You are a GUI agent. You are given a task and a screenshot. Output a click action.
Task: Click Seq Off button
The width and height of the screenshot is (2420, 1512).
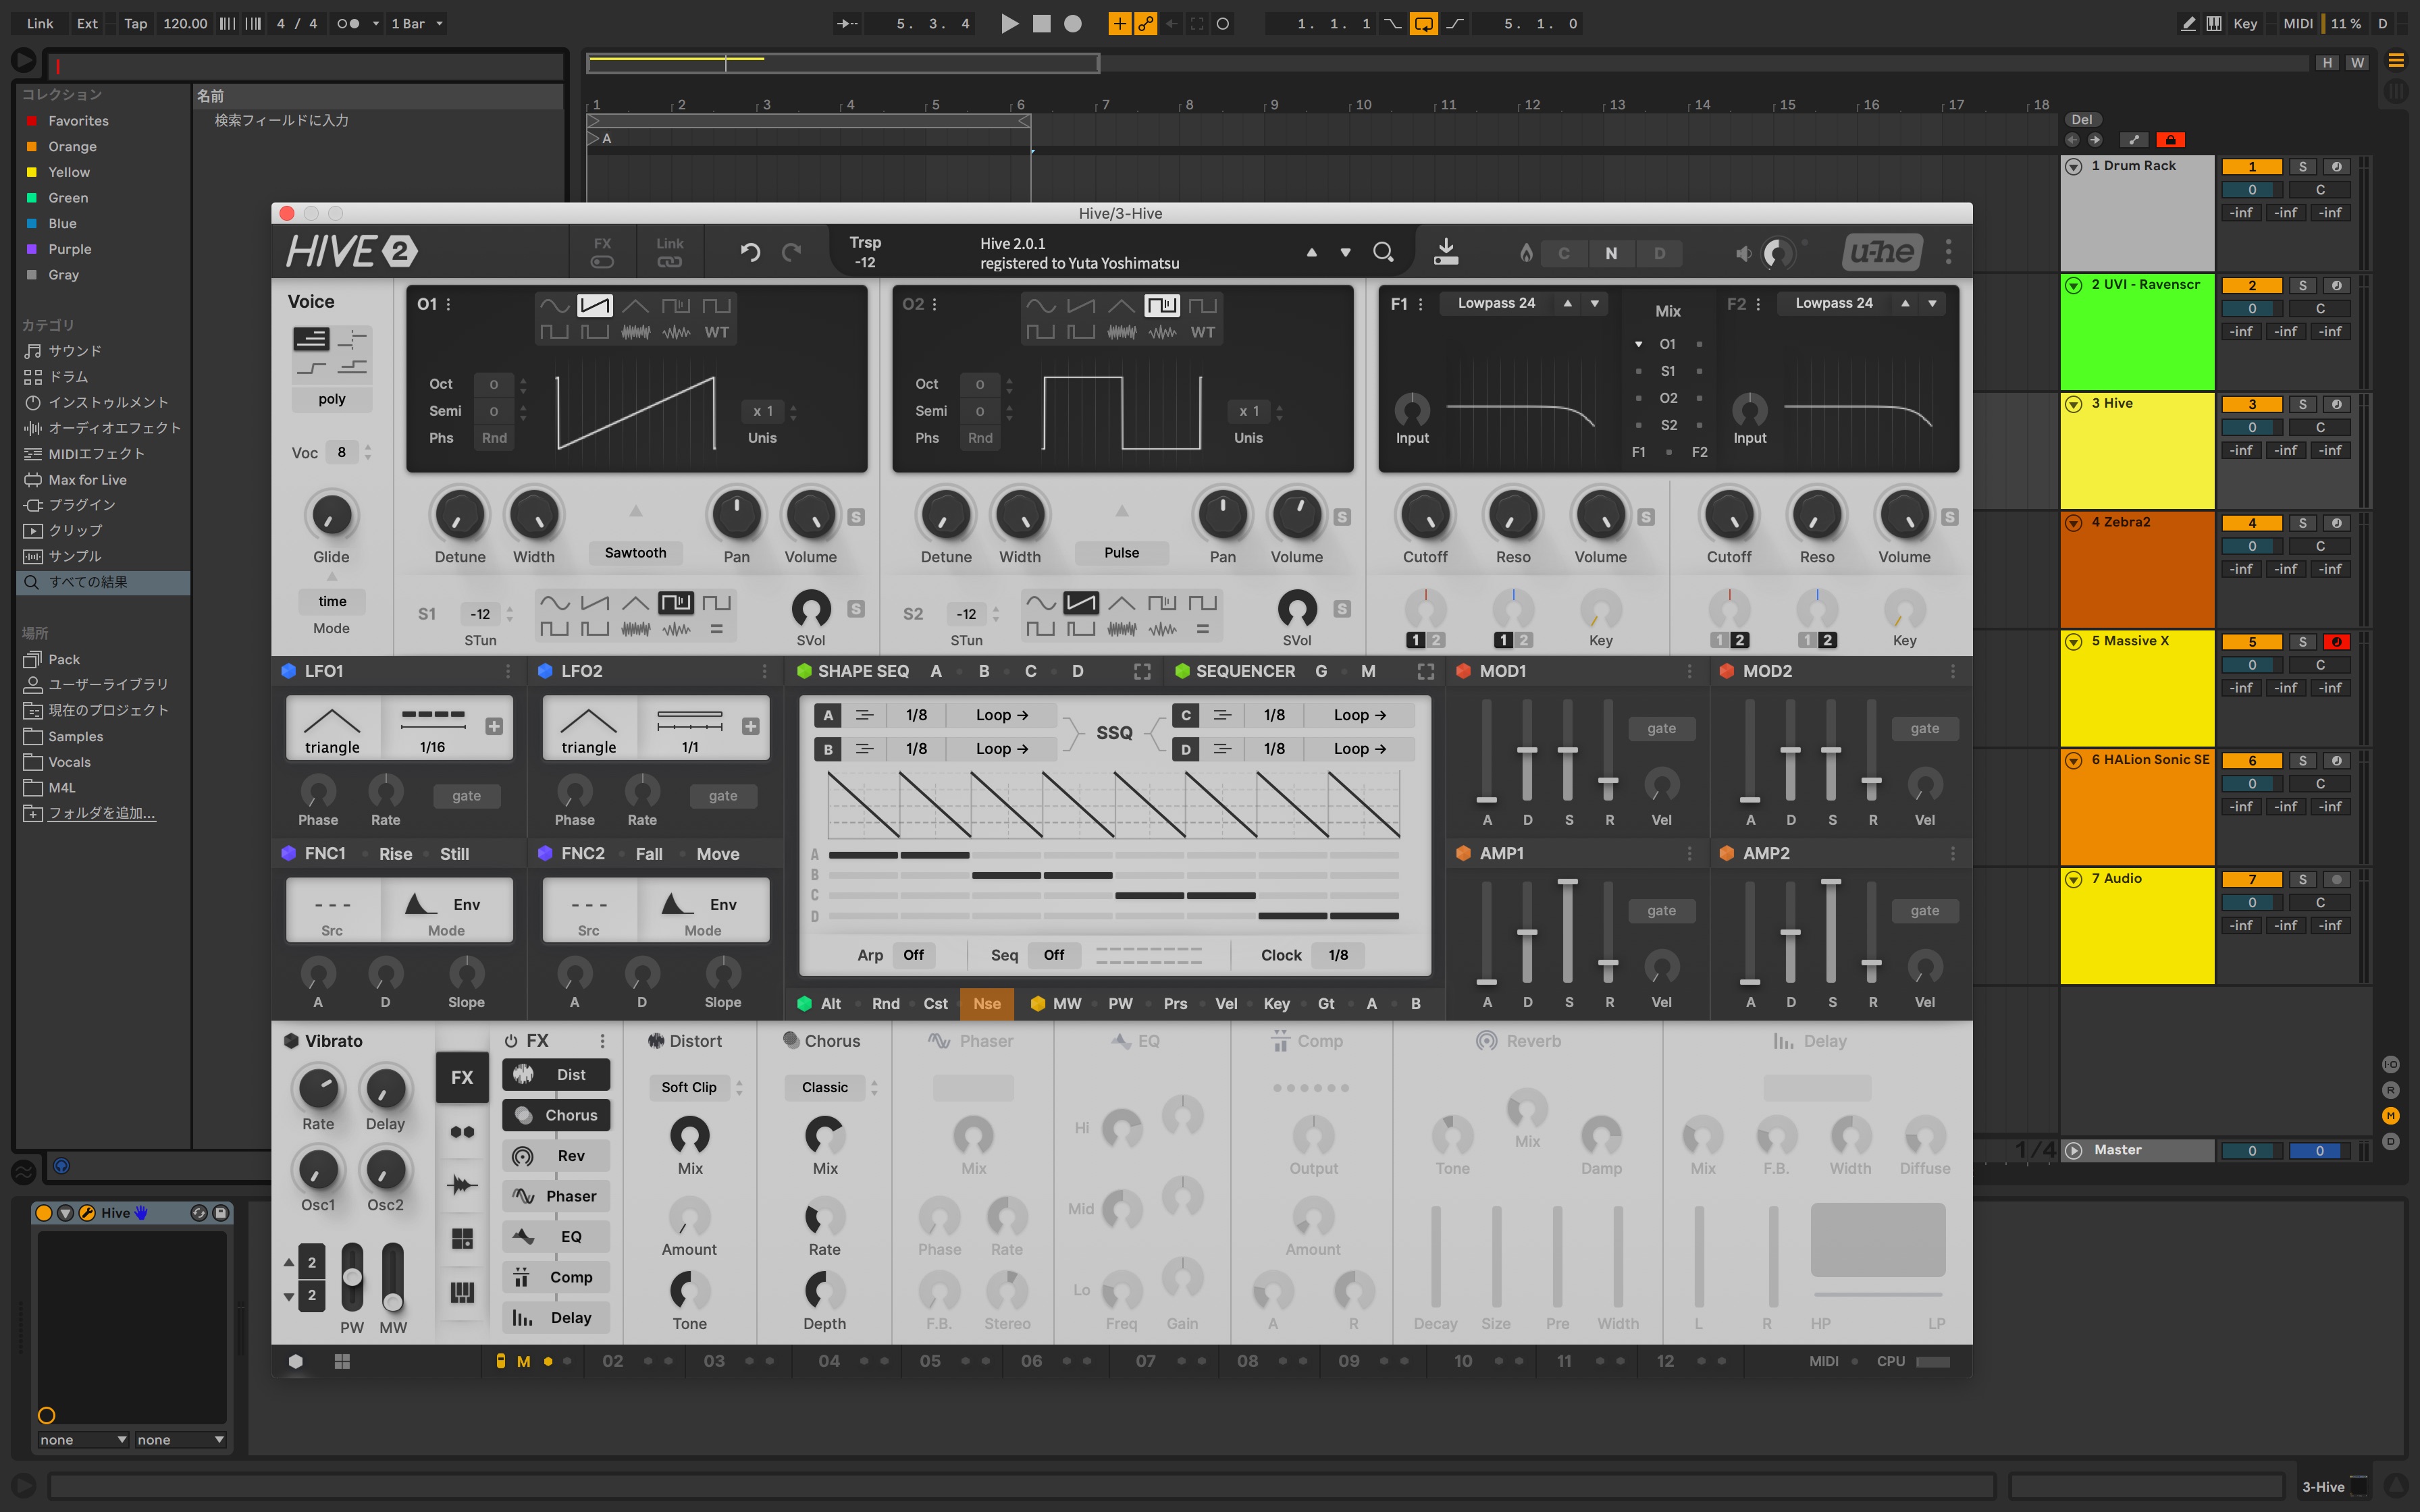(x=1054, y=955)
